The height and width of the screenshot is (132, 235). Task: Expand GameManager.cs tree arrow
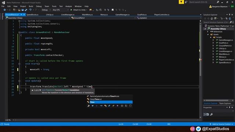tap(213, 40)
